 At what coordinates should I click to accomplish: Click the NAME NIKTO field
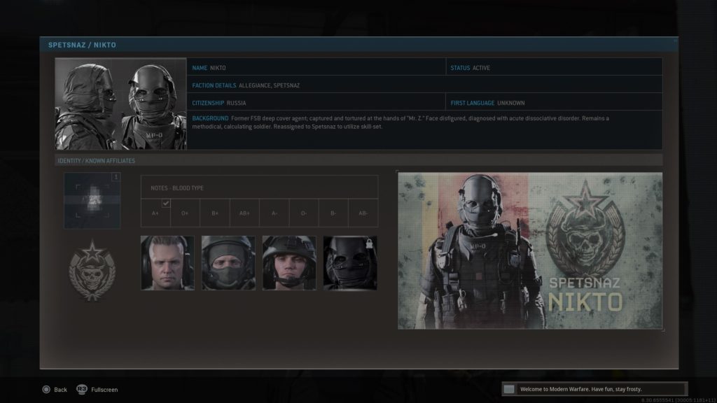(316, 66)
